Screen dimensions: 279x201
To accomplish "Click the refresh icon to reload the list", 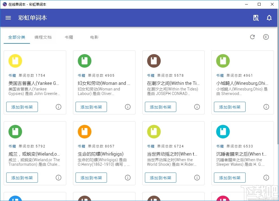I will (x=252, y=37).
